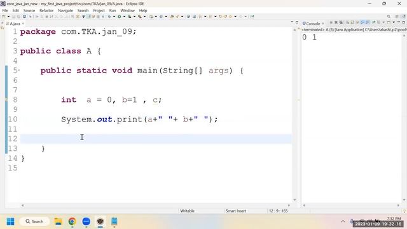Viewport: 407px width, 229px height.
Task: Click Remove All Terminated Launches in Console
Action: pyautogui.click(x=341, y=23)
